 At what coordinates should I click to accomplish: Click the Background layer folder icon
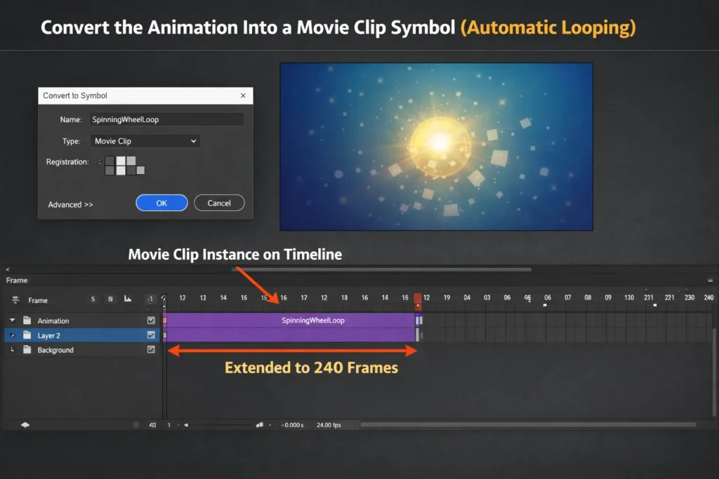pyautogui.click(x=27, y=349)
